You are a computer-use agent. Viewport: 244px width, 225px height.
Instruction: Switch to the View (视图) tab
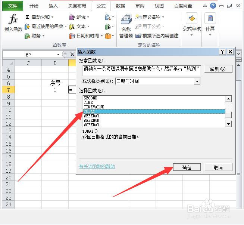tap(159, 6)
